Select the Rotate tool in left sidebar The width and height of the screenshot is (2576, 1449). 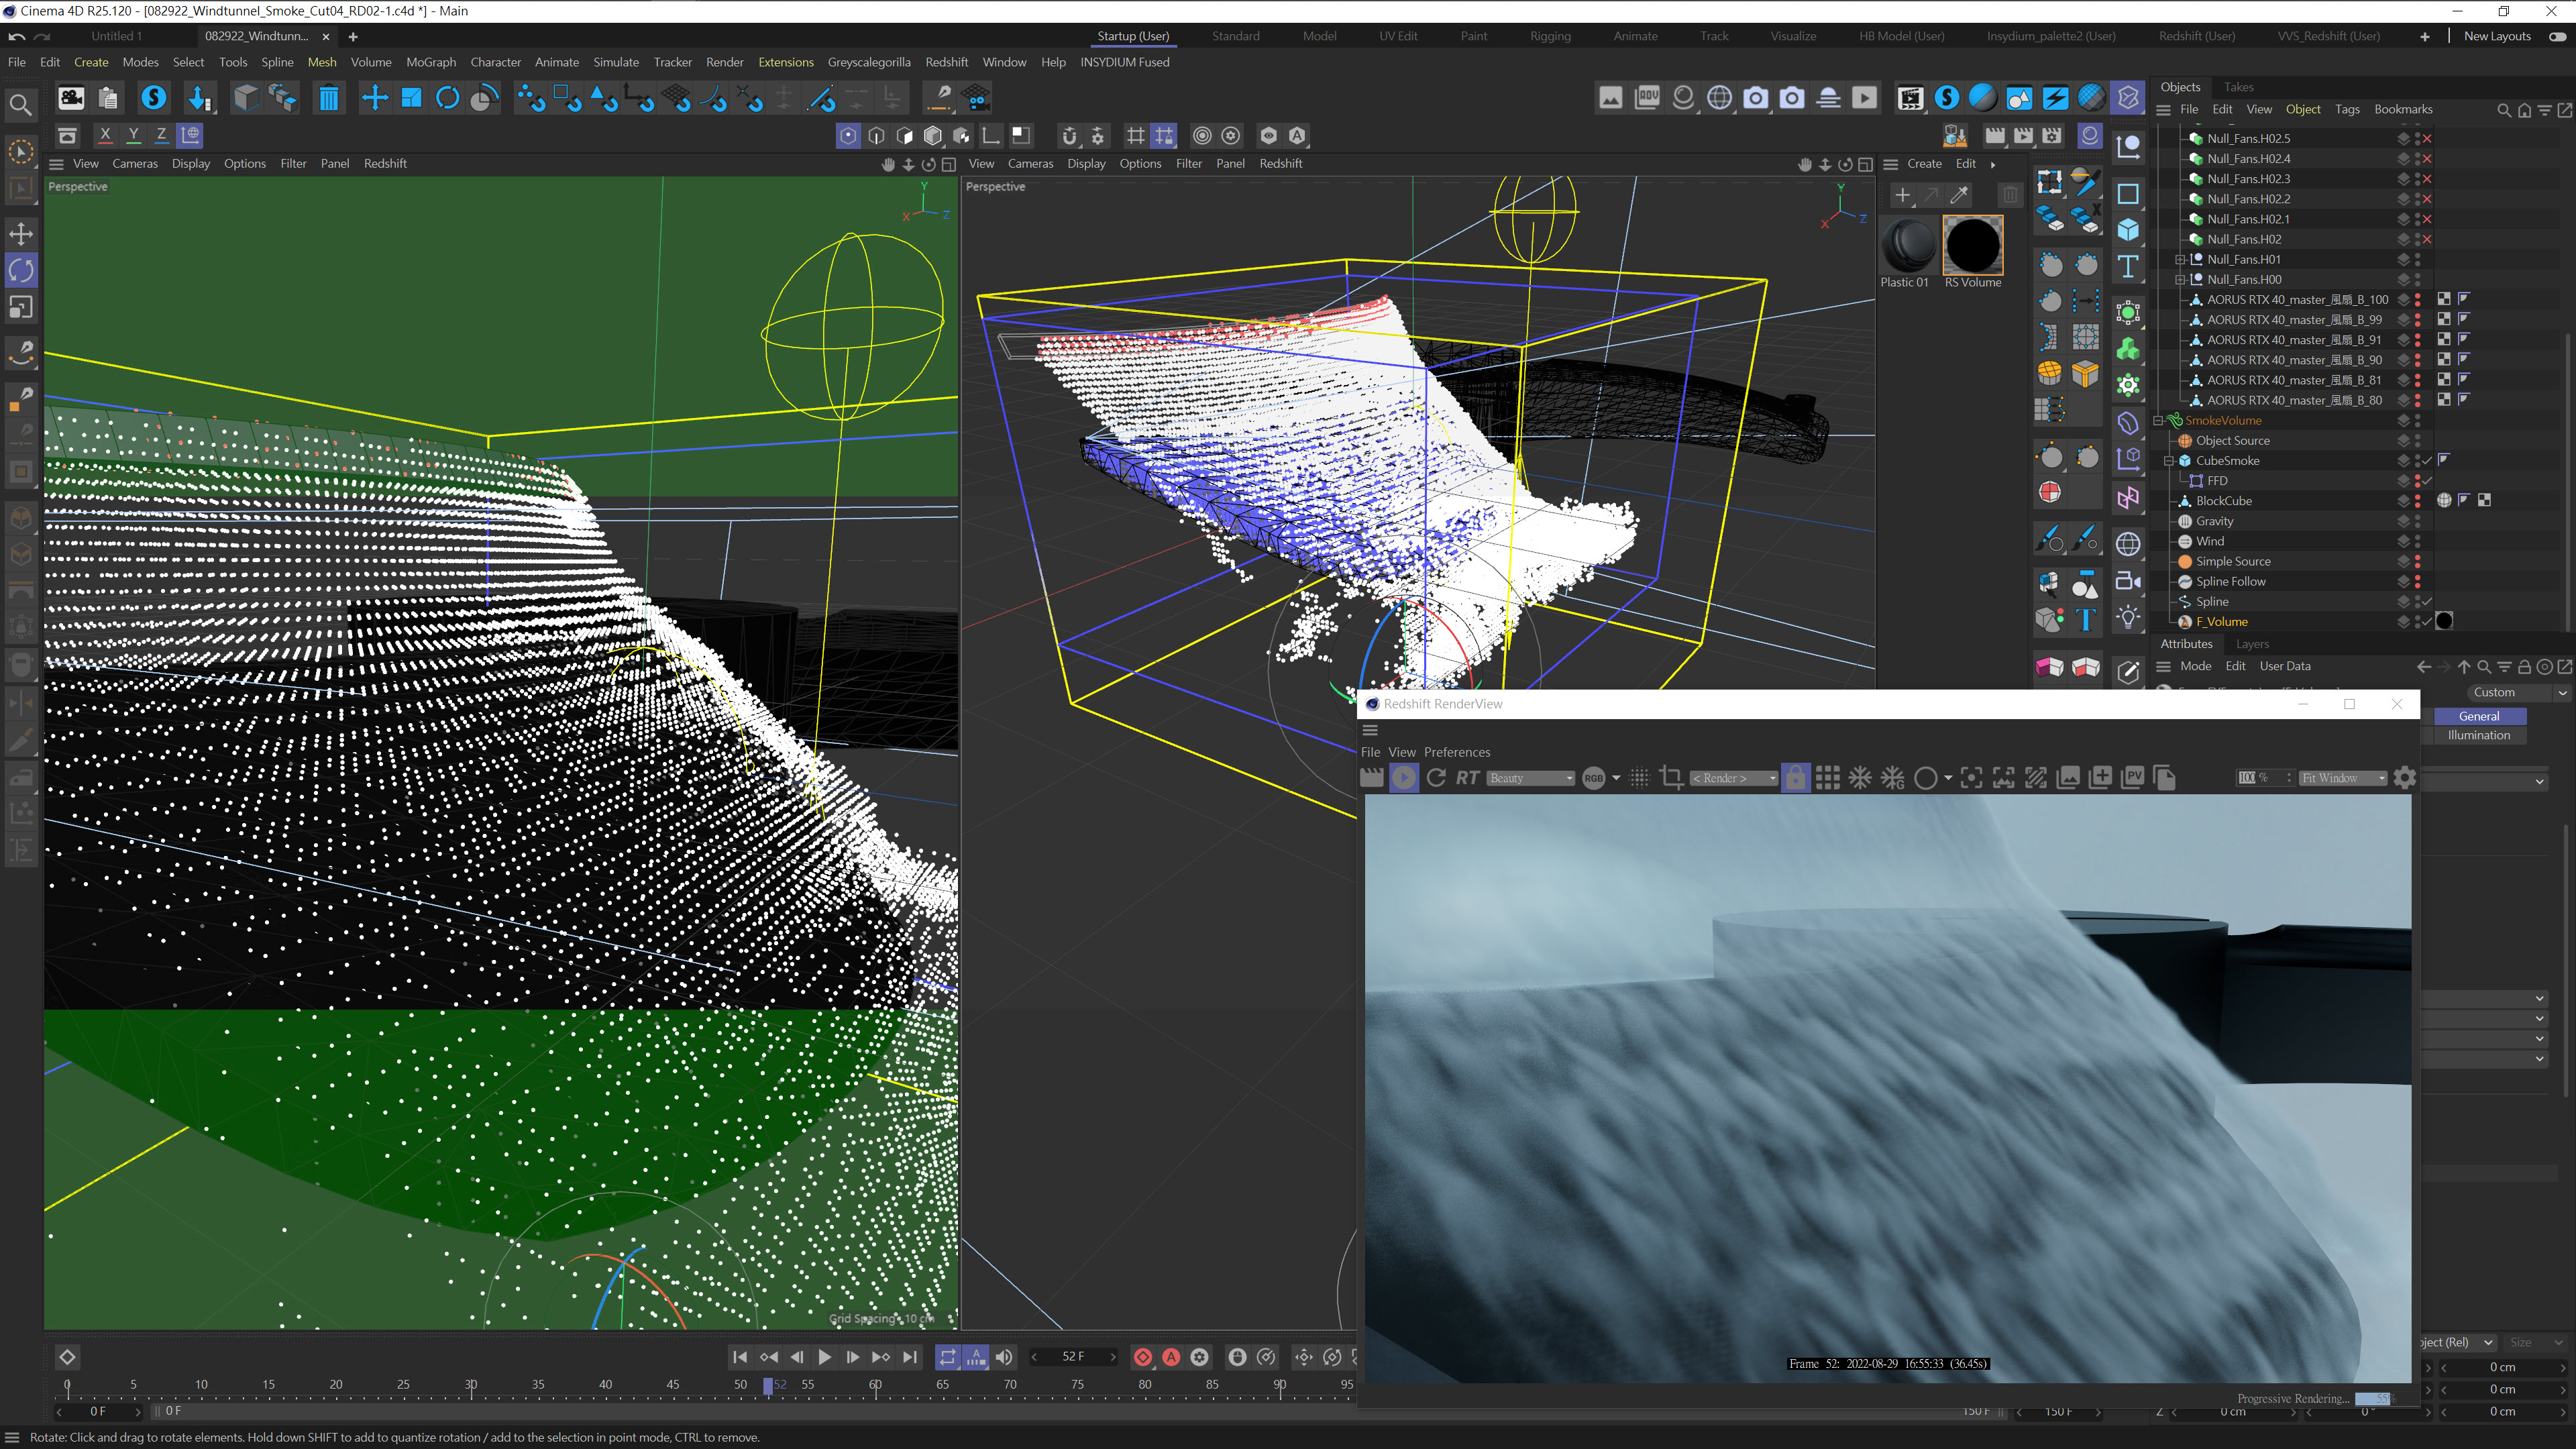tap(21, 270)
